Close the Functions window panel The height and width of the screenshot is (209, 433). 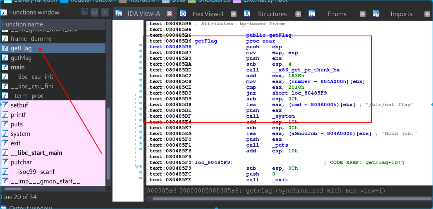point(104,12)
